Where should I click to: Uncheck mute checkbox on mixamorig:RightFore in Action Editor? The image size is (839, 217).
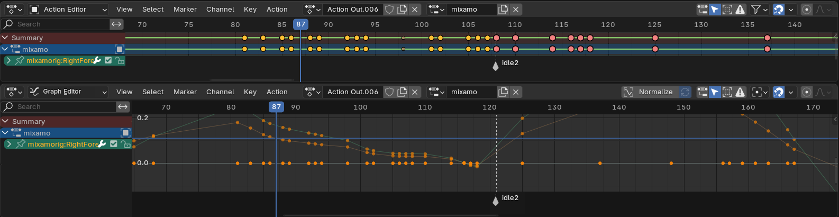(x=108, y=60)
